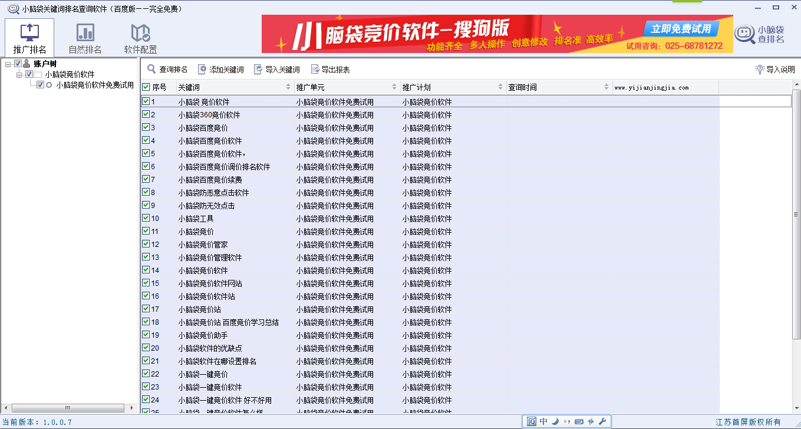Image resolution: width=801 pixels, height=429 pixels.
Task: Select keyword 小脑袋百度竞价调价排名软件
Action: (225, 167)
